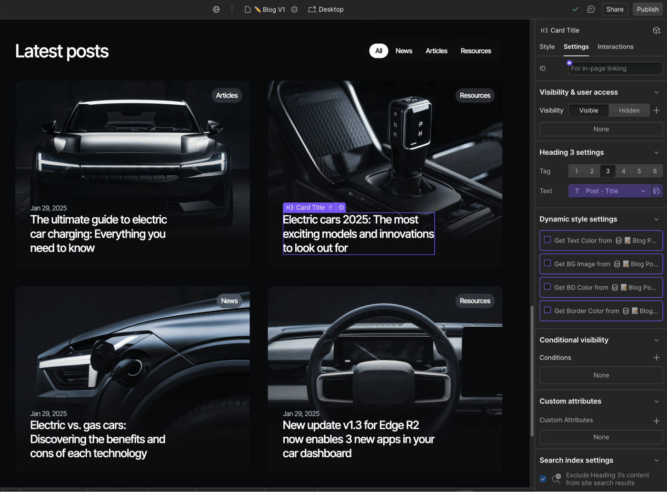Click the Share button
Viewport: 667px width, 492px height.
click(615, 9)
